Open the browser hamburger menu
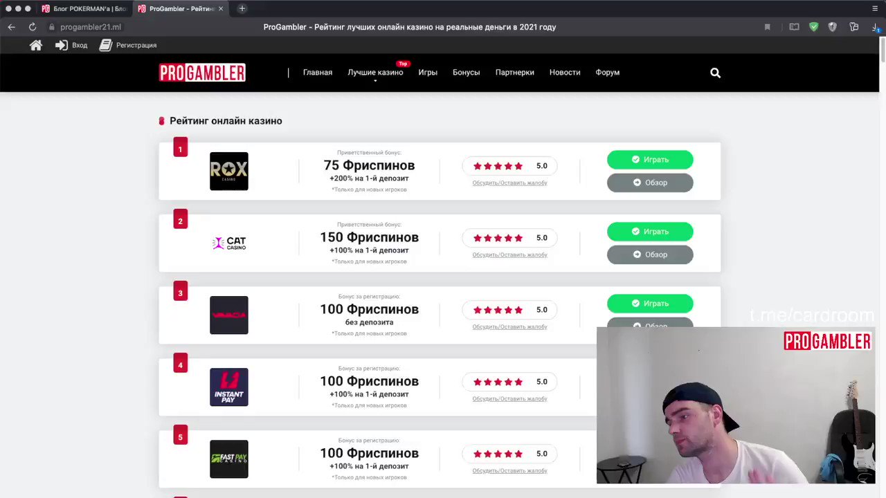 875,8
